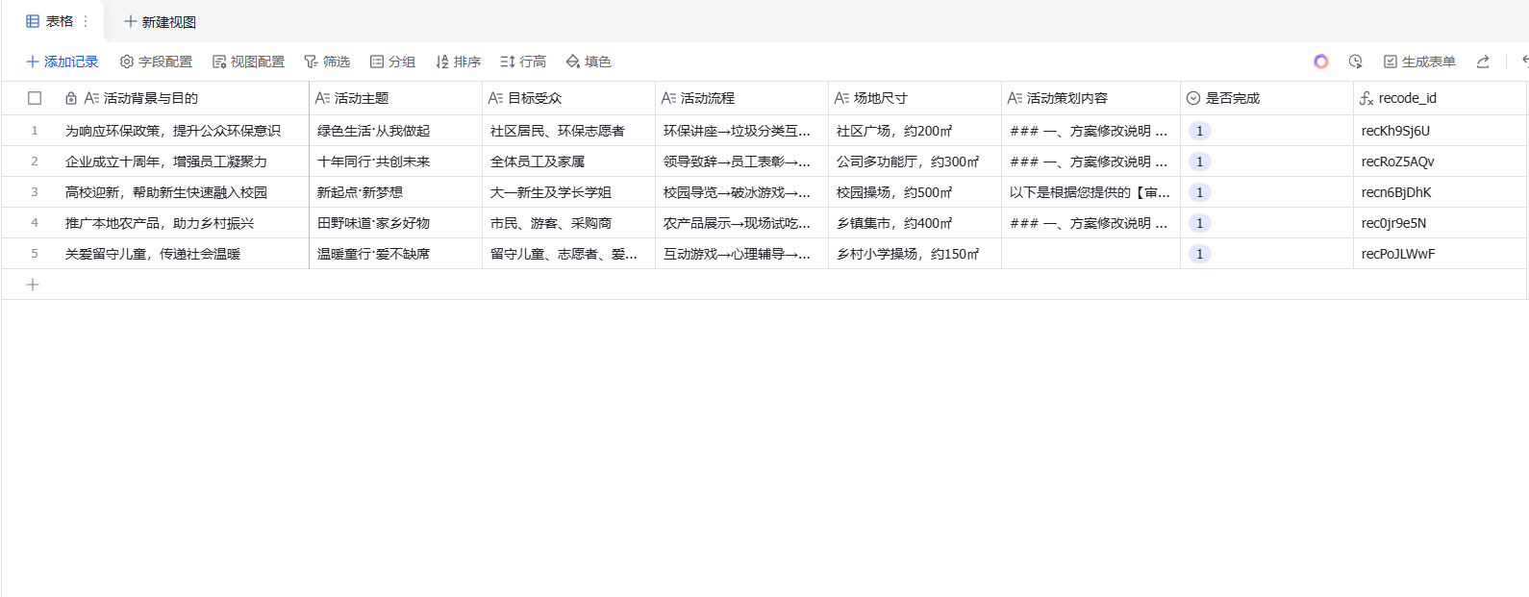Open the three-dot menu on 表格 tab

tap(86, 21)
